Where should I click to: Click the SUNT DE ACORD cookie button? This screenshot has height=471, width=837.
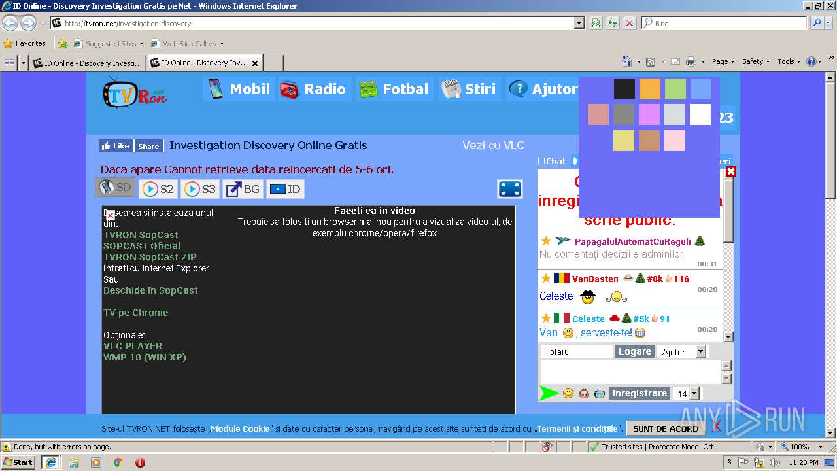pos(666,428)
